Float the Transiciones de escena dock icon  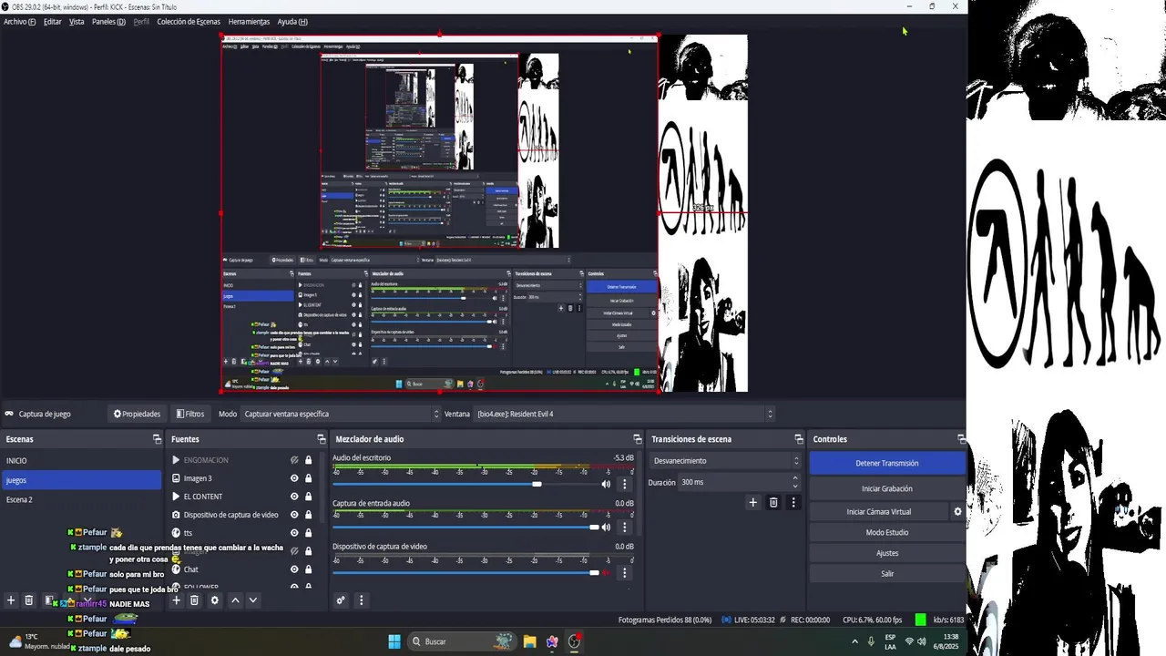point(799,439)
